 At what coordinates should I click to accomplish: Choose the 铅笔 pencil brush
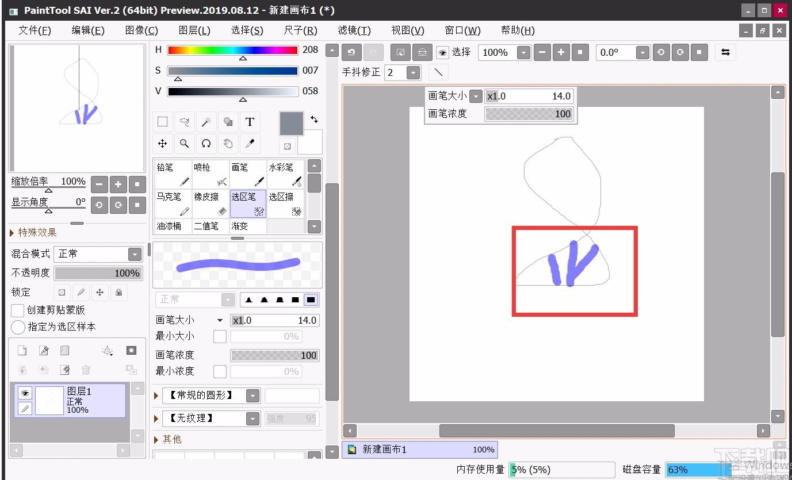(x=173, y=174)
